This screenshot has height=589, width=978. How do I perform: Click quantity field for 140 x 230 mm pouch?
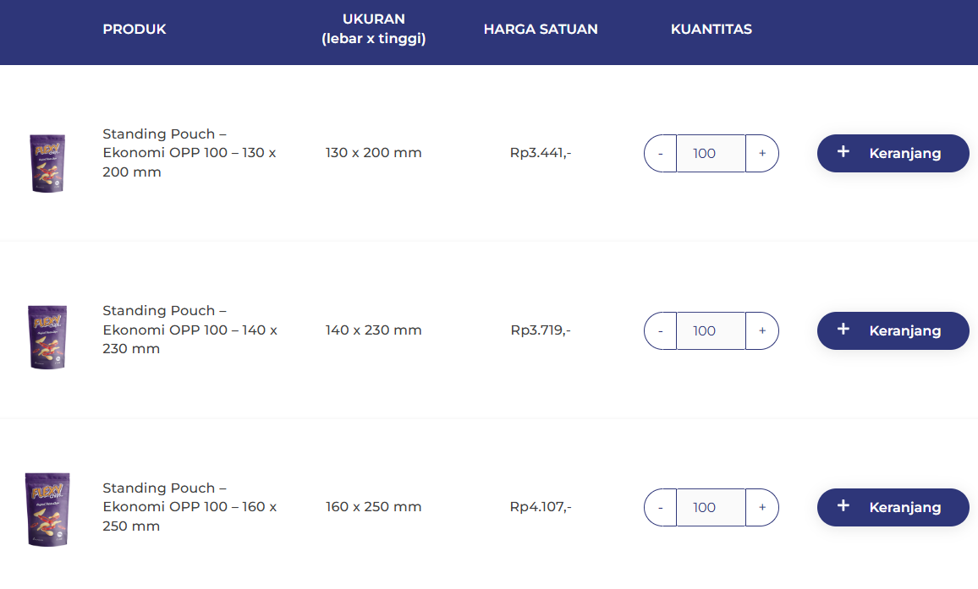[x=711, y=331]
